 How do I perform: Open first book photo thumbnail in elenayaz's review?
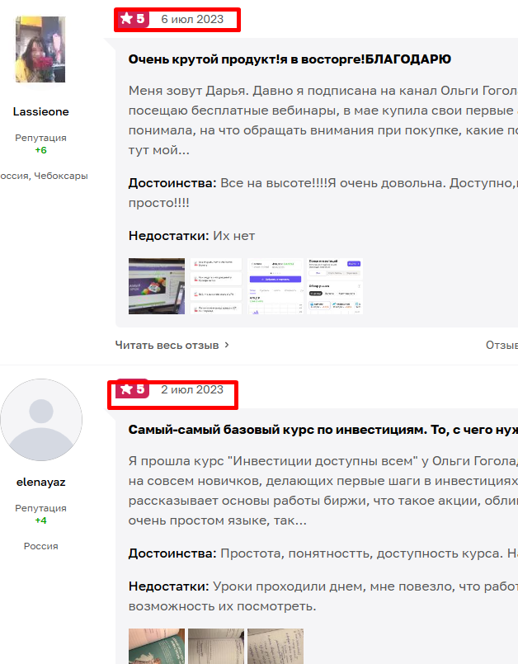click(157, 647)
